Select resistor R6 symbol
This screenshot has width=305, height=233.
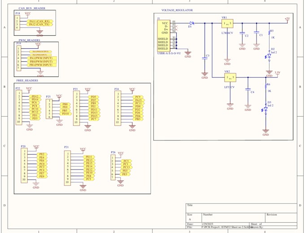(266, 86)
